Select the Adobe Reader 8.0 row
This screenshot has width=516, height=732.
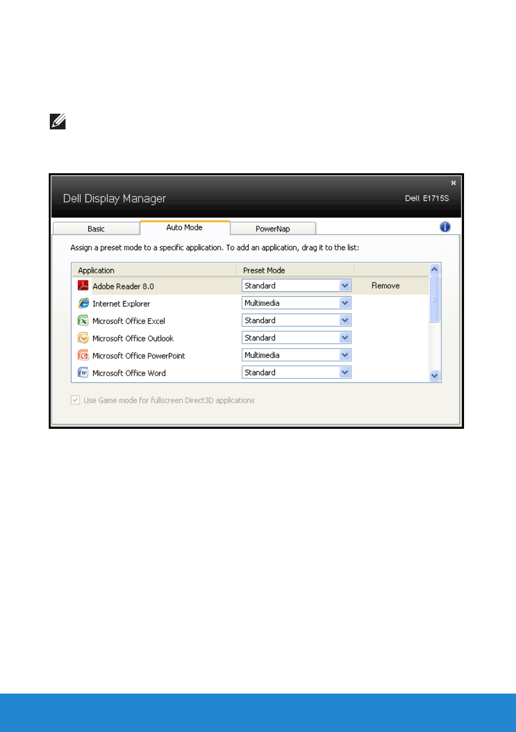coord(250,285)
